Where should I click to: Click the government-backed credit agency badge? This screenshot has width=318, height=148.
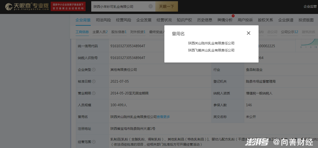click(67, 7)
